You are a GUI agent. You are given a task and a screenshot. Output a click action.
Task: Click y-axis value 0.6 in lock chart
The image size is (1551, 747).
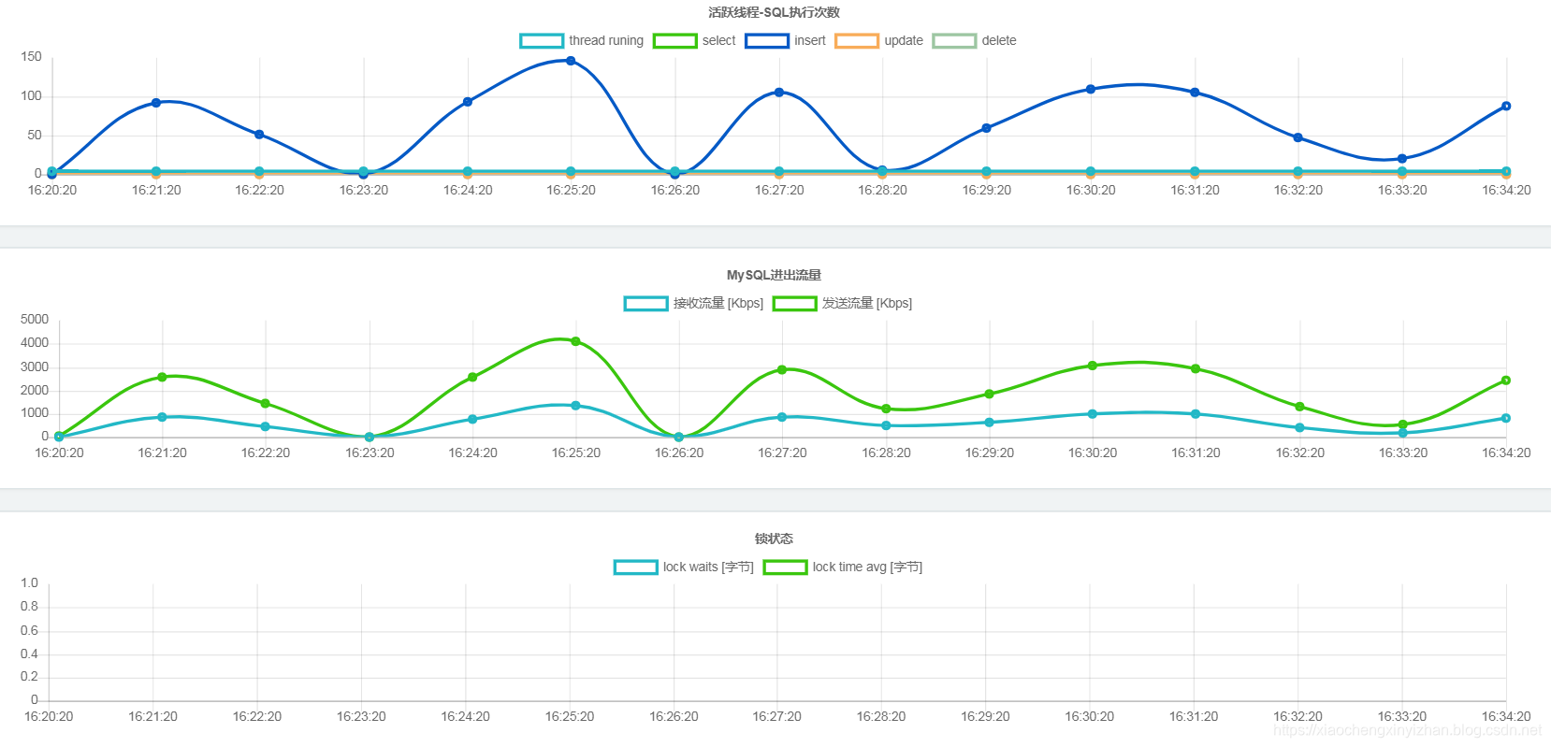pyautogui.click(x=29, y=630)
